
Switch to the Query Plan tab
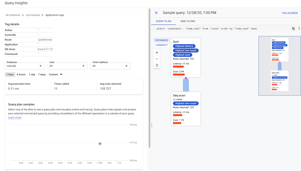click(163, 21)
